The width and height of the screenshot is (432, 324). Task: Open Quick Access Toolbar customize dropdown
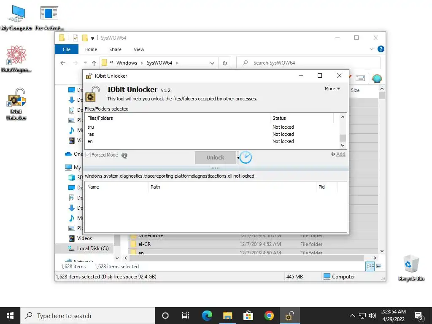pyautogui.click(x=92, y=38)
